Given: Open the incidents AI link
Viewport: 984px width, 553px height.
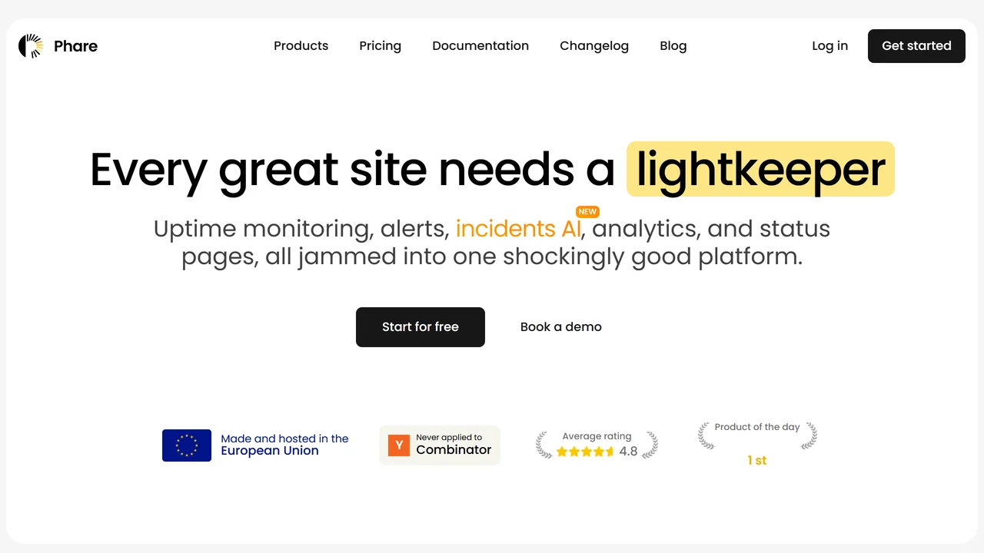Looking at the screenshot, I should (518, 229).
